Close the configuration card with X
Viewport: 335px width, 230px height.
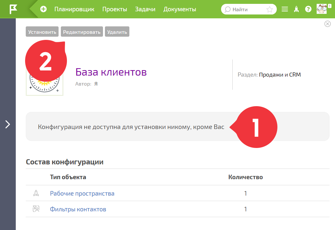[328, 24]
